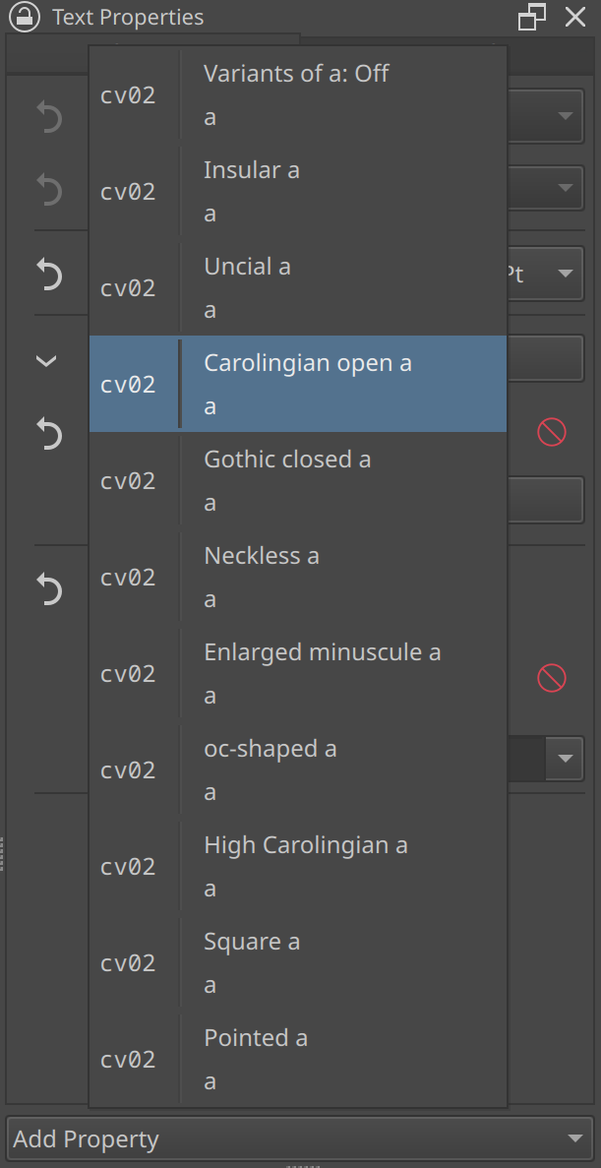Click revert arrow beside the Pt unit dropdown

pos(49,274)
